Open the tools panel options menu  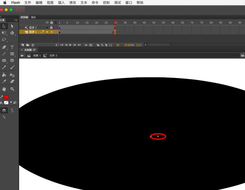click(x=16, y=20)
